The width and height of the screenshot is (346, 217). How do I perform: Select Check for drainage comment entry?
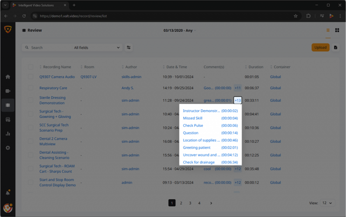point(199,162)
